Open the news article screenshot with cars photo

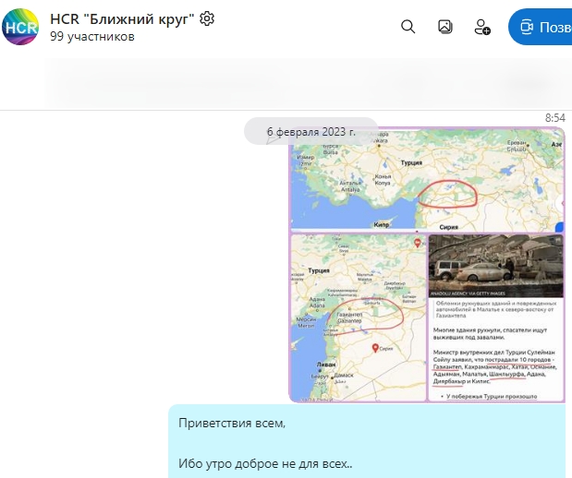pyautogui.click(x=496, y=317)
